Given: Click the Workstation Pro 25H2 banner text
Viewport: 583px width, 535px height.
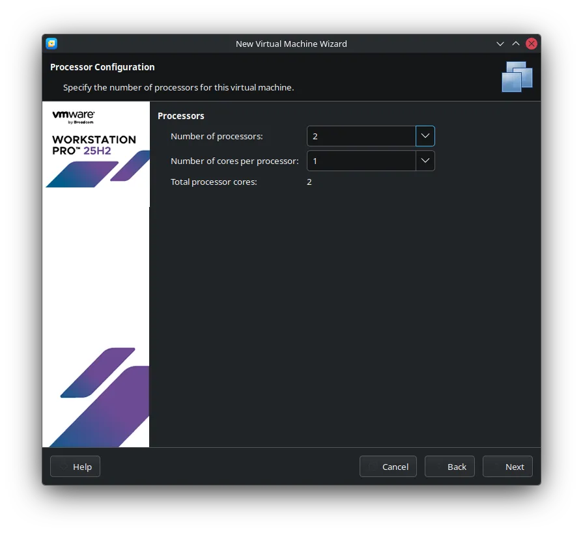Looking at the screenshot, I should click(x=94, y=144).
